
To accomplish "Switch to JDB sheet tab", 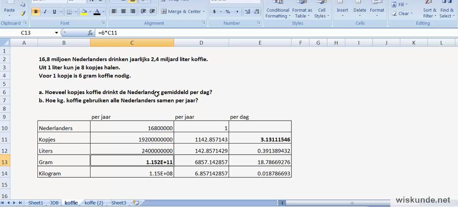I will tap(54, 203).
